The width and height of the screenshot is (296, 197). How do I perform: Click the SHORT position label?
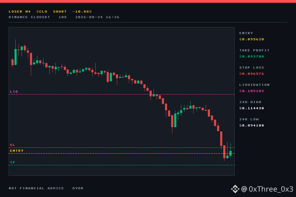tap(60, 12)
